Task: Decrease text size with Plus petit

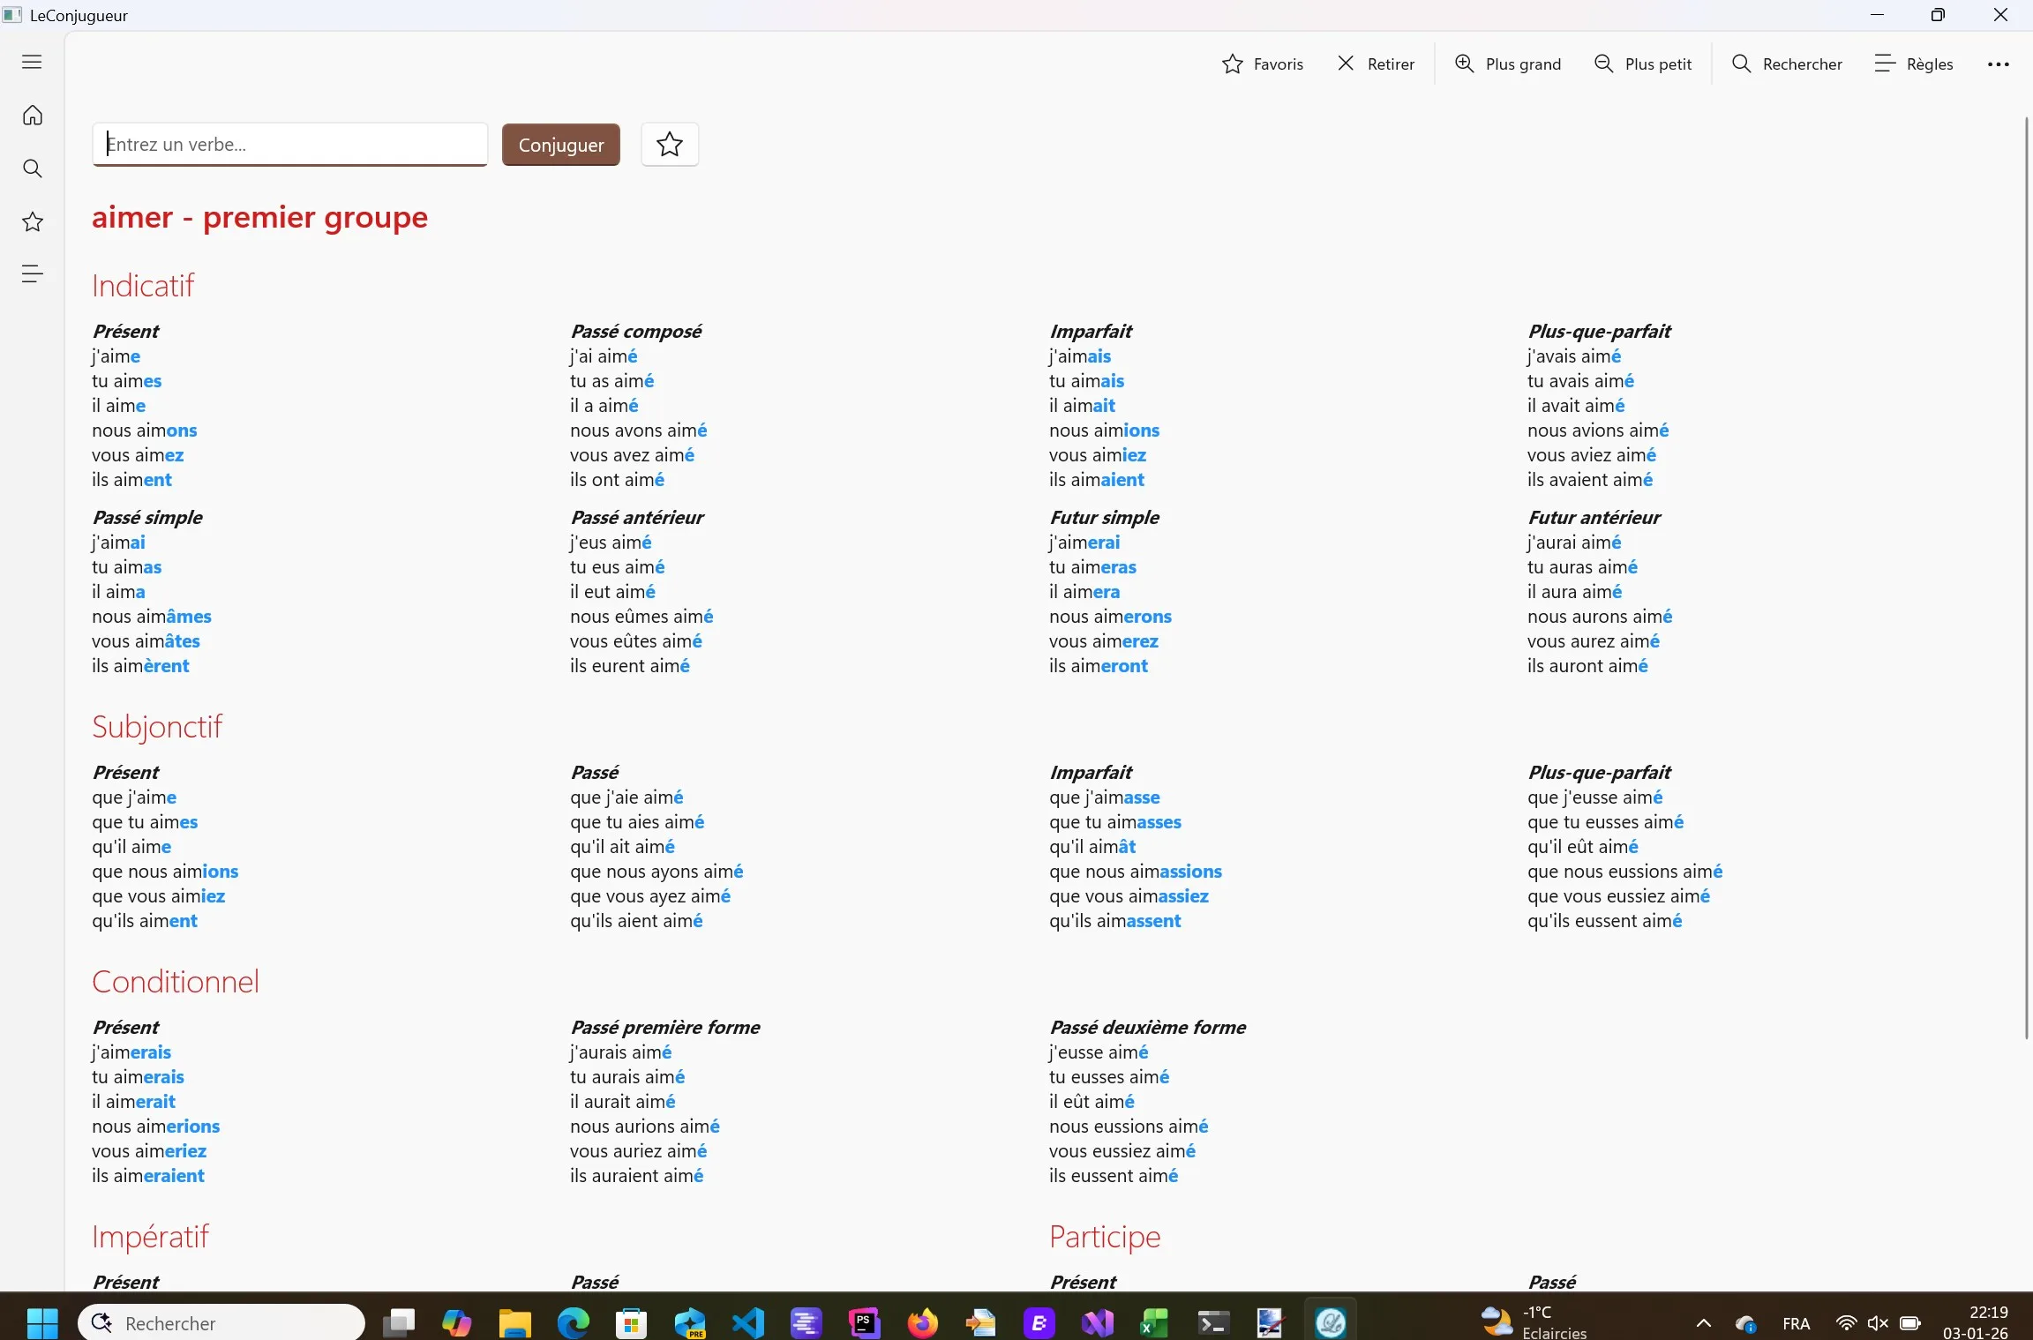Action: (x=1643, y=64)
